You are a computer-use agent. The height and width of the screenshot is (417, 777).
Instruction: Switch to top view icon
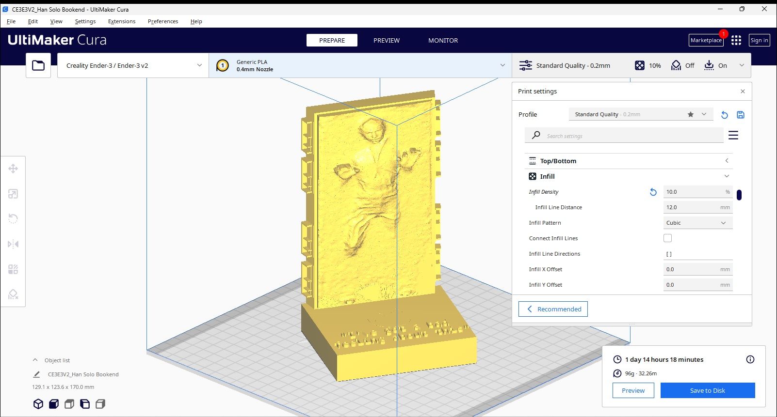(69, 404)
